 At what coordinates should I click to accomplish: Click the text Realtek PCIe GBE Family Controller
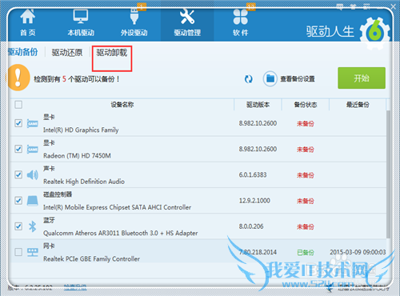[91, 259]
